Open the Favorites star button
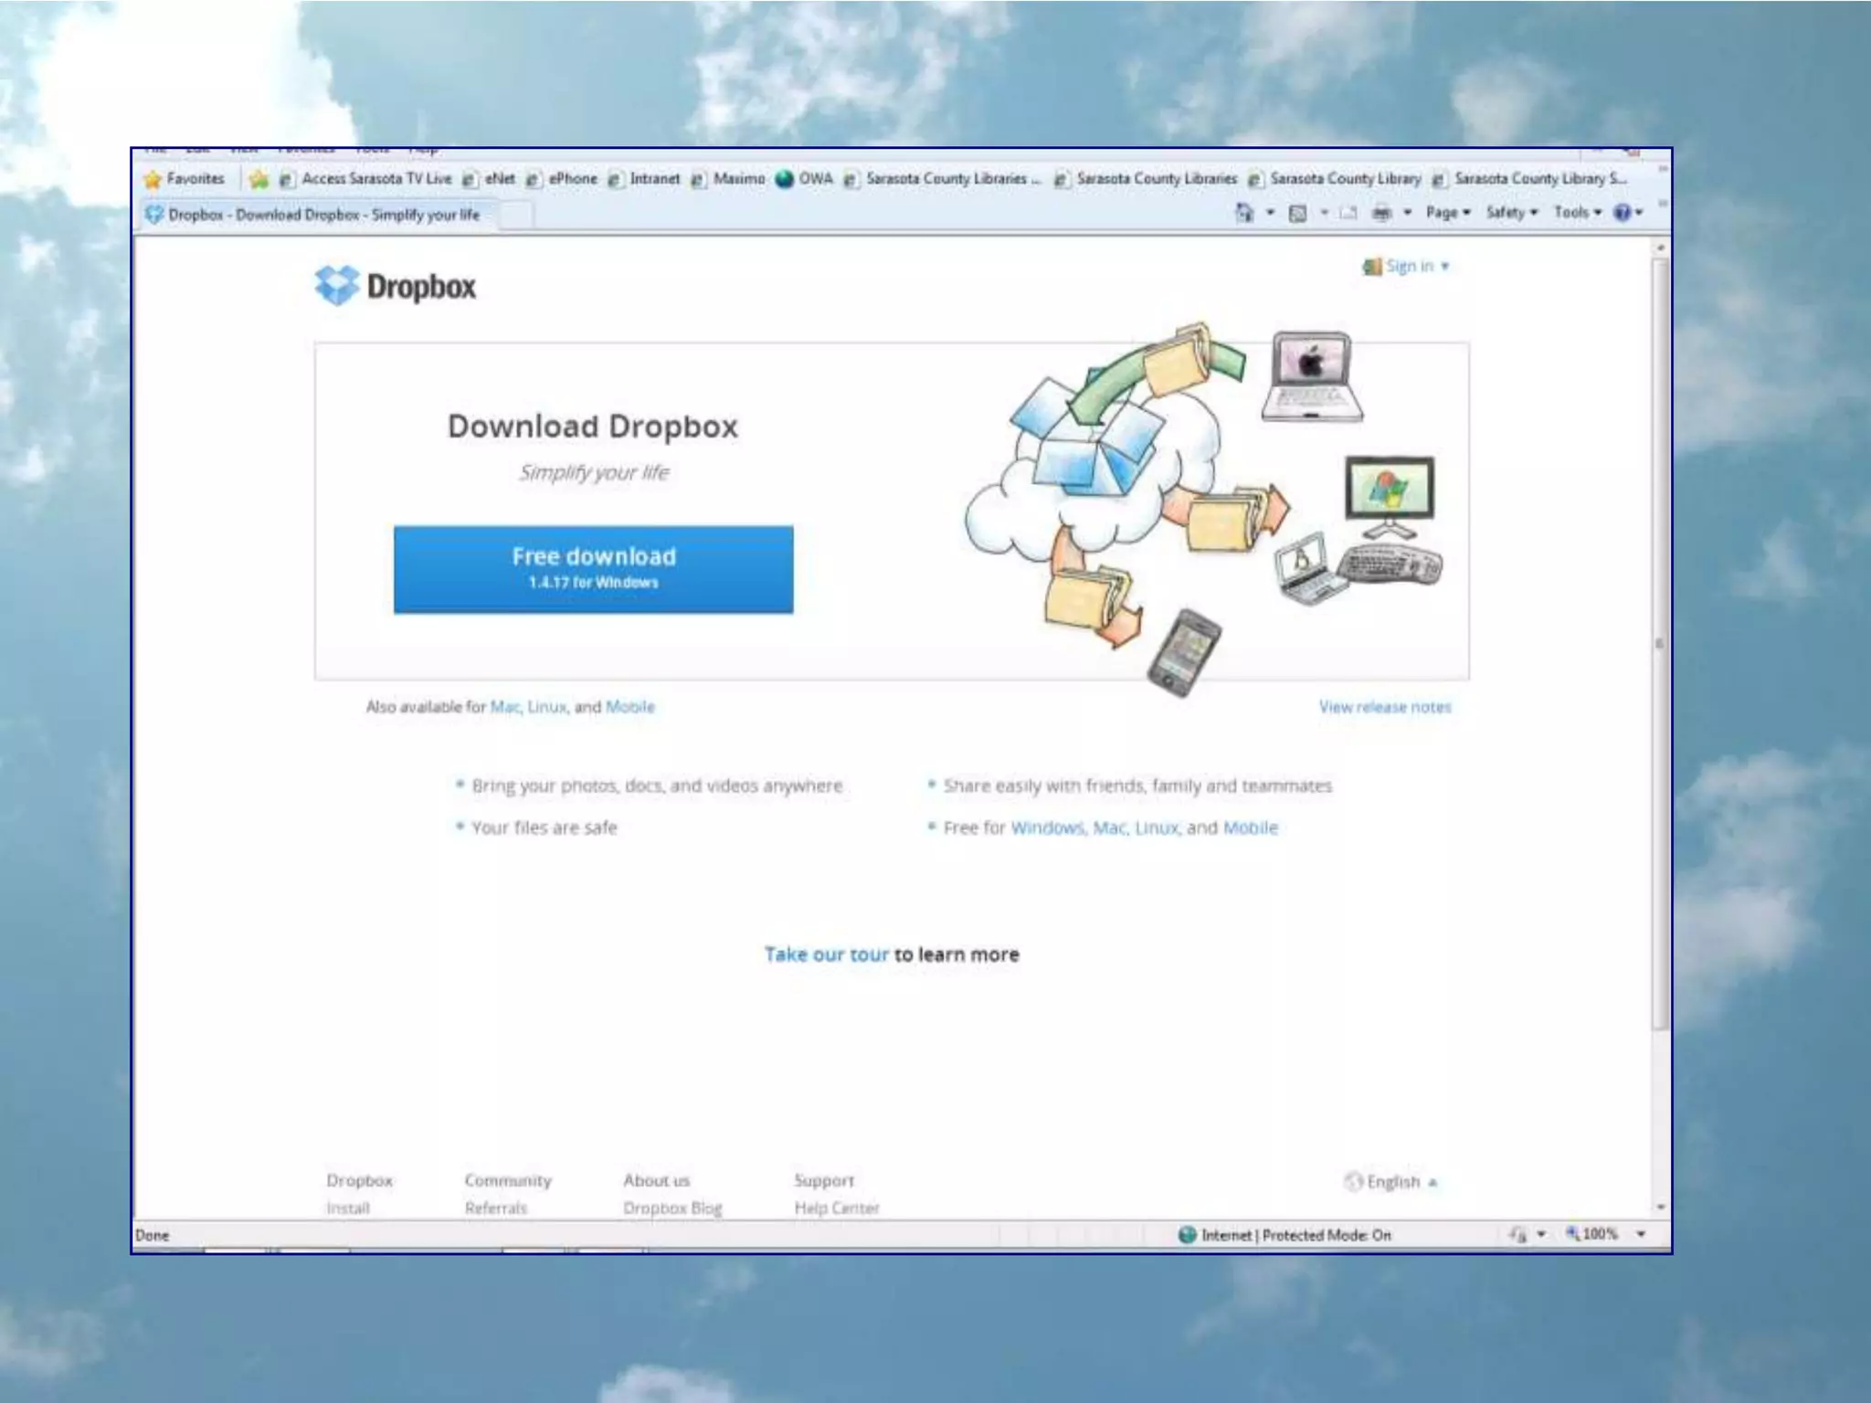The width and height of the screenshot is (1871, 1403). pos(185,179)
